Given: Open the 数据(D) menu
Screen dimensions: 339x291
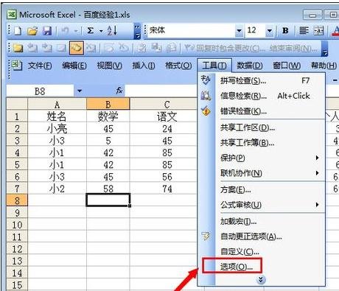Looking at the screenshot, I should 250,66.
